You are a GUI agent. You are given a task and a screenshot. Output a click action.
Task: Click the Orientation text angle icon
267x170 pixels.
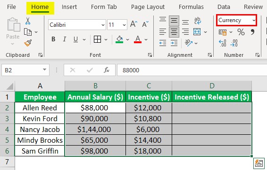coord(189,43)
